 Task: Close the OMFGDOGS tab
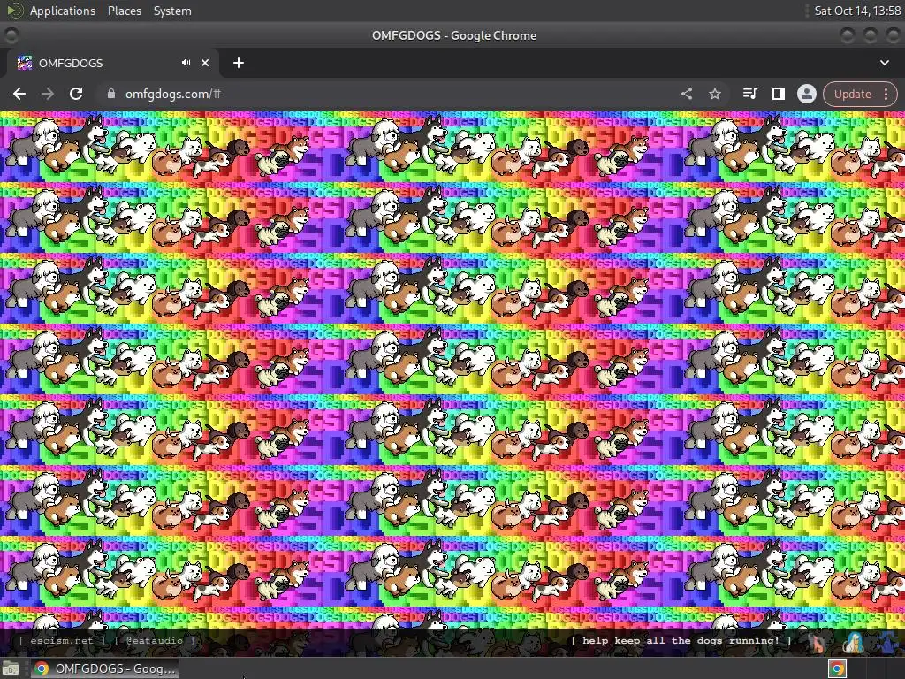(x=205, y=63)
